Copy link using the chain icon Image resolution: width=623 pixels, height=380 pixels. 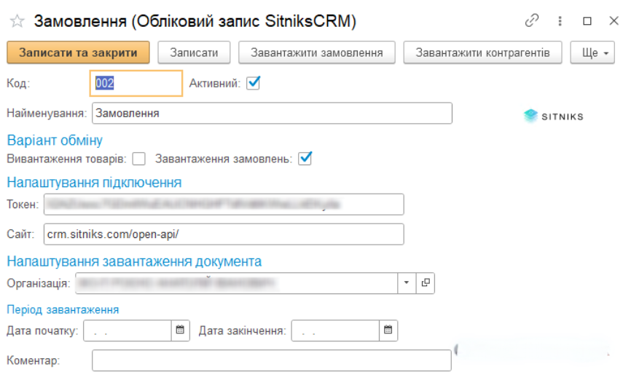tap(532, 20)
